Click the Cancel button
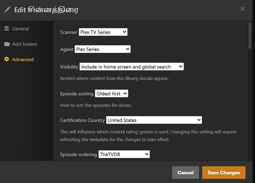Viewport: 255px width, 183px height. pyautogui.click(x=186, y=172)
